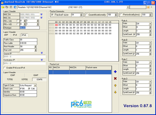This screenshot has width=156, height=115.
Task: Click the blue help question mark icon
Action: (15, 7)
